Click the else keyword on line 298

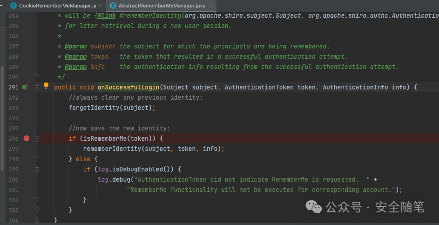tap(83, 159)
